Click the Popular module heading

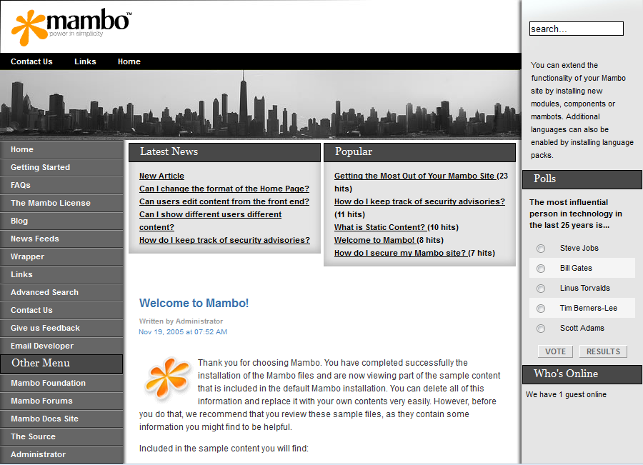(419, 152)
